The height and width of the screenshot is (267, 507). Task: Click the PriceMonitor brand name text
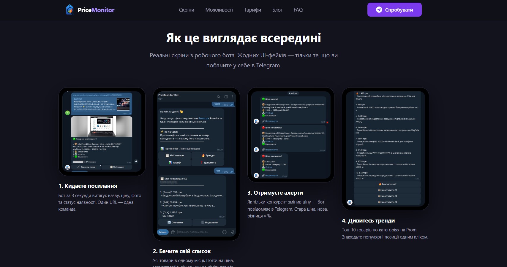pyautogui.click(x=96, y=10)
